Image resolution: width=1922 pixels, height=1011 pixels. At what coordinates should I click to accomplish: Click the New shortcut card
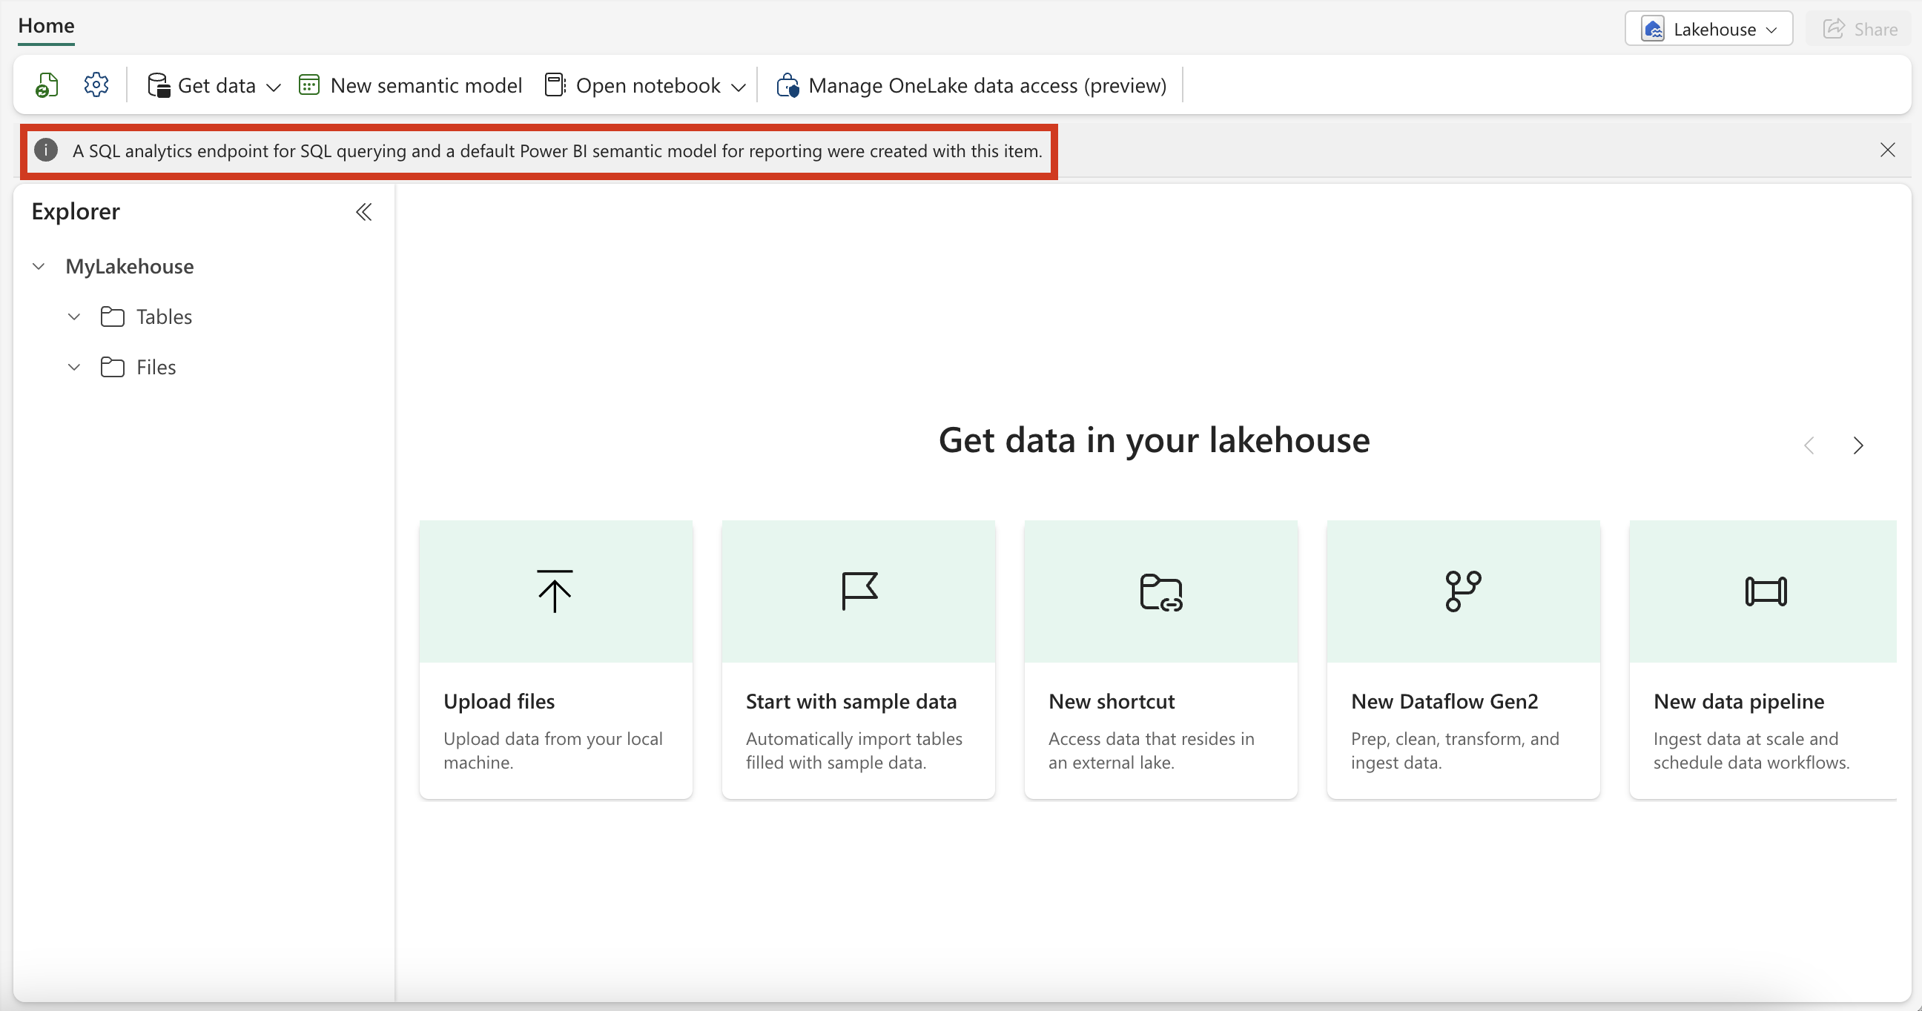pyautogui.click(x=1161, y=659)
